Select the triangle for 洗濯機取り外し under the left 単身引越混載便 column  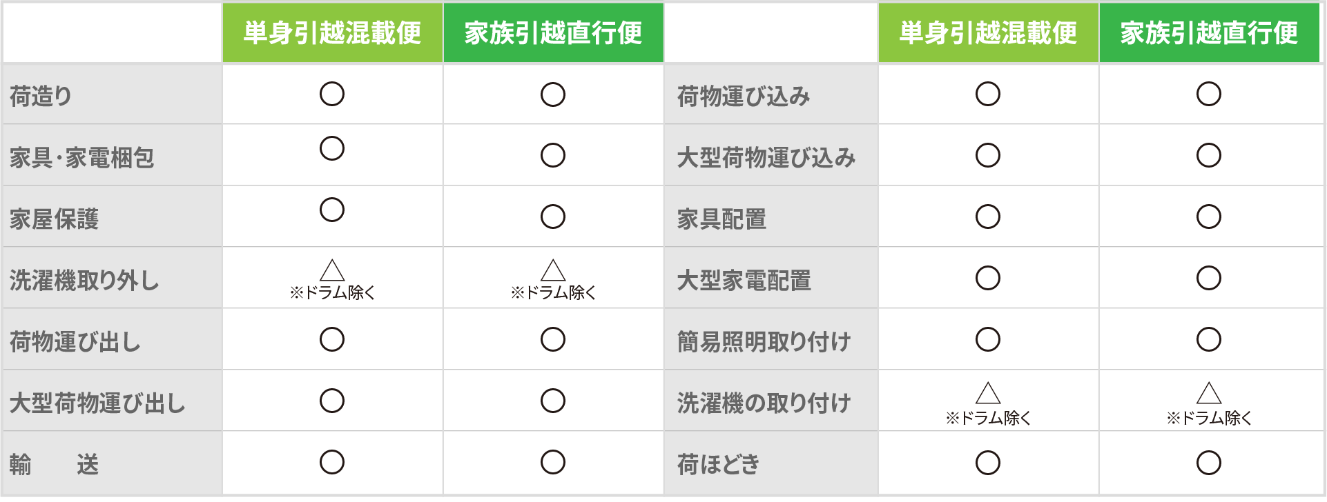[x=332, y=270]
